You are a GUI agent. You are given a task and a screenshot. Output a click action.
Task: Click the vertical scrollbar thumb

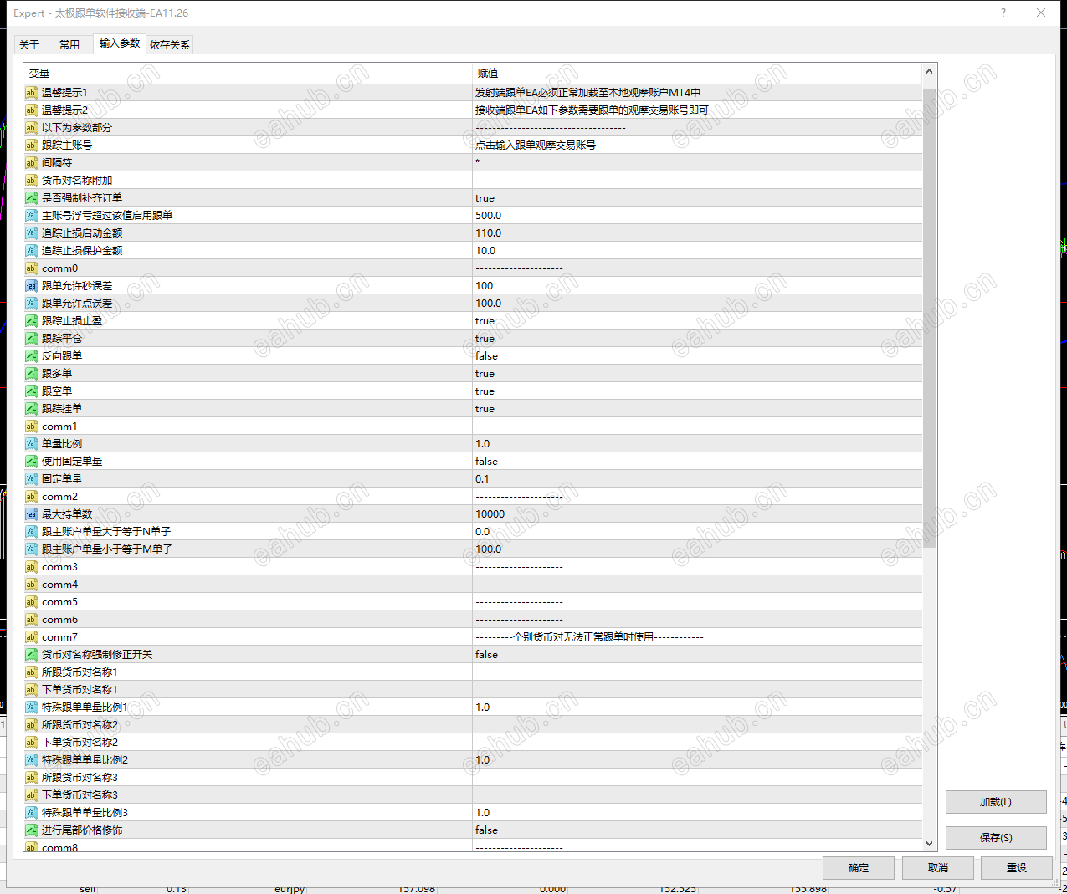click(x=929, y=318)
